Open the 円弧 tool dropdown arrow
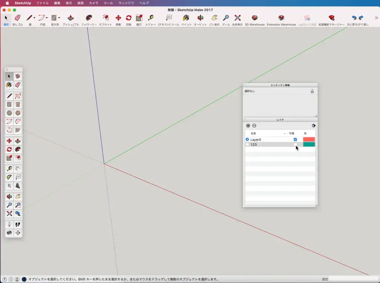This screenshot has width=380, height=283. pyautogui.click(x=47, y=18)
